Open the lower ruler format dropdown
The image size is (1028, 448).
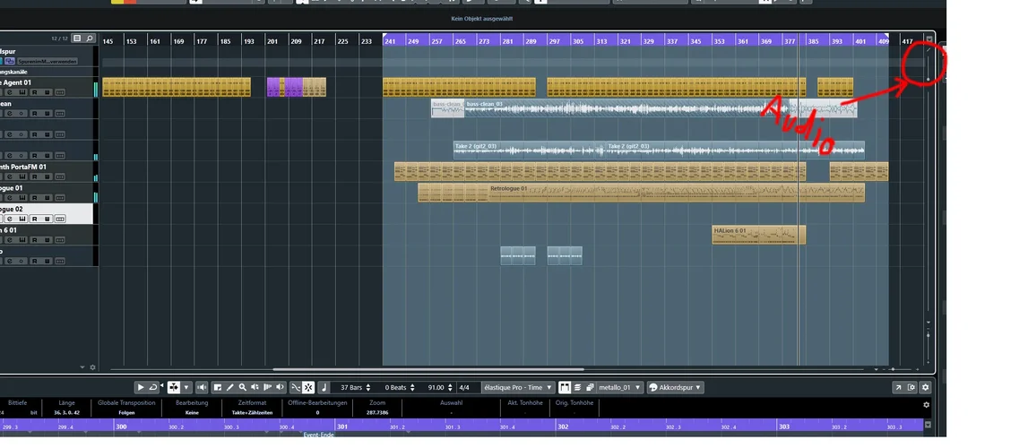pyautogui.click(x=928, y=425)
